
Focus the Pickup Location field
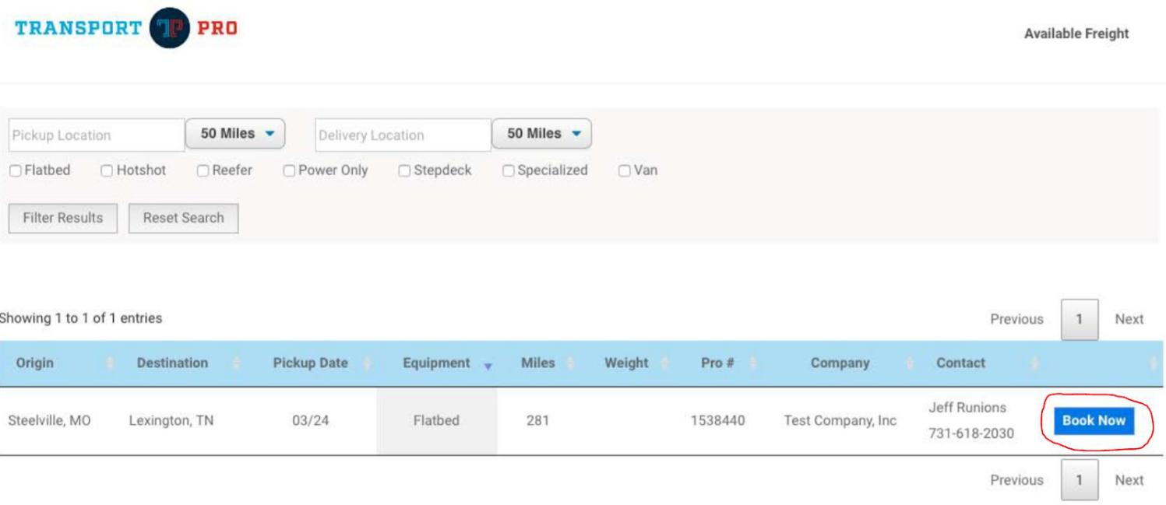point(97,135)
